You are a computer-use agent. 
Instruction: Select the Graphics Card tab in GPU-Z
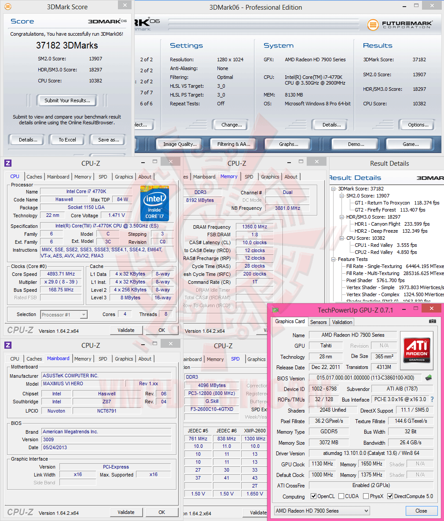[x=290, y=321]
